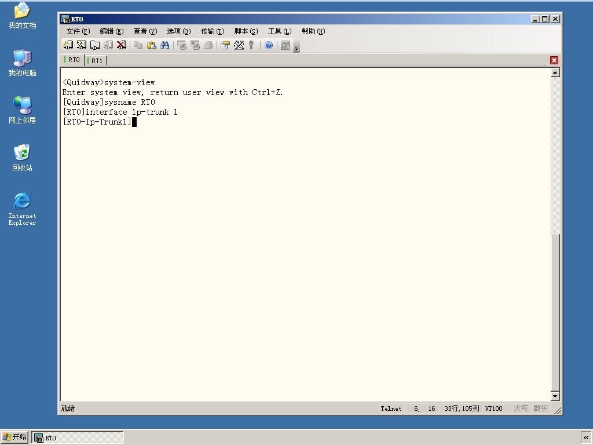Click the Disconnect icon with red X
Viewport: 593px width, 445px height.
coord(122,45)
